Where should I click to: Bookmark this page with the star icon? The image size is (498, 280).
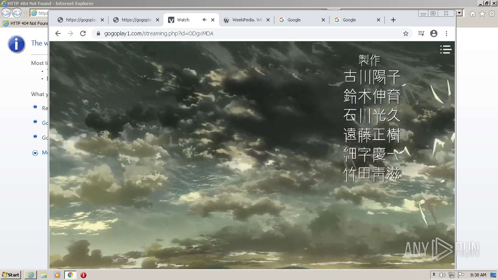(406, 33)
